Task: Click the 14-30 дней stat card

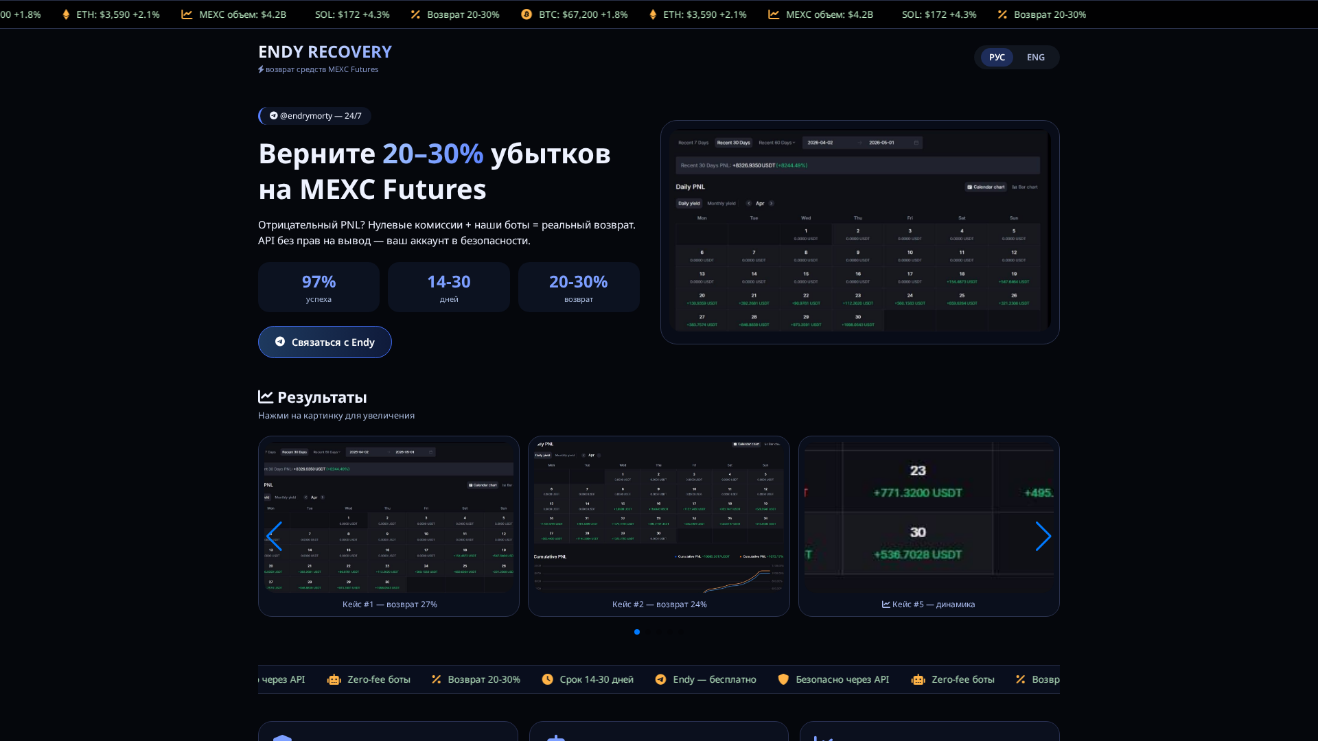Action: pos(449,287)
